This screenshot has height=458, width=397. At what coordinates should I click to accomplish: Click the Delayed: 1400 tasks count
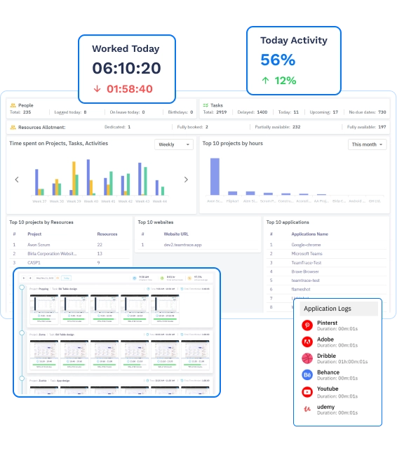[x=252, y=112]
